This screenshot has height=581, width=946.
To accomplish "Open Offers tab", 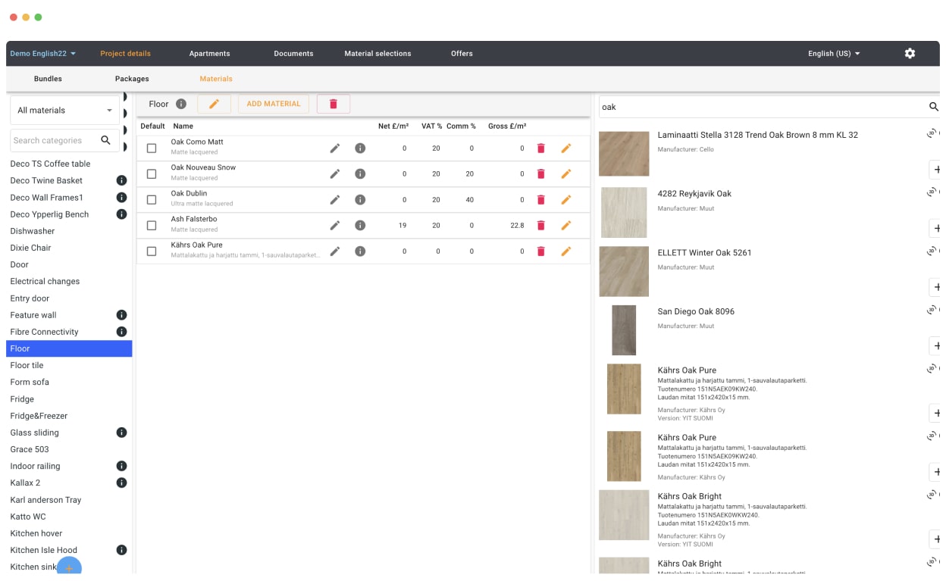I will [x=462, y=54].
